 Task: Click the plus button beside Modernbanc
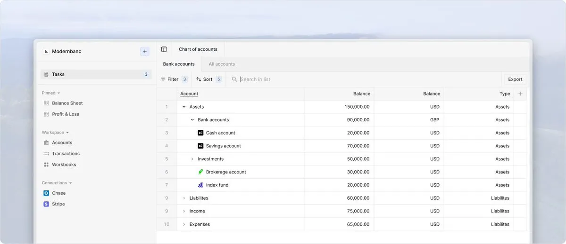click(145, 52)
